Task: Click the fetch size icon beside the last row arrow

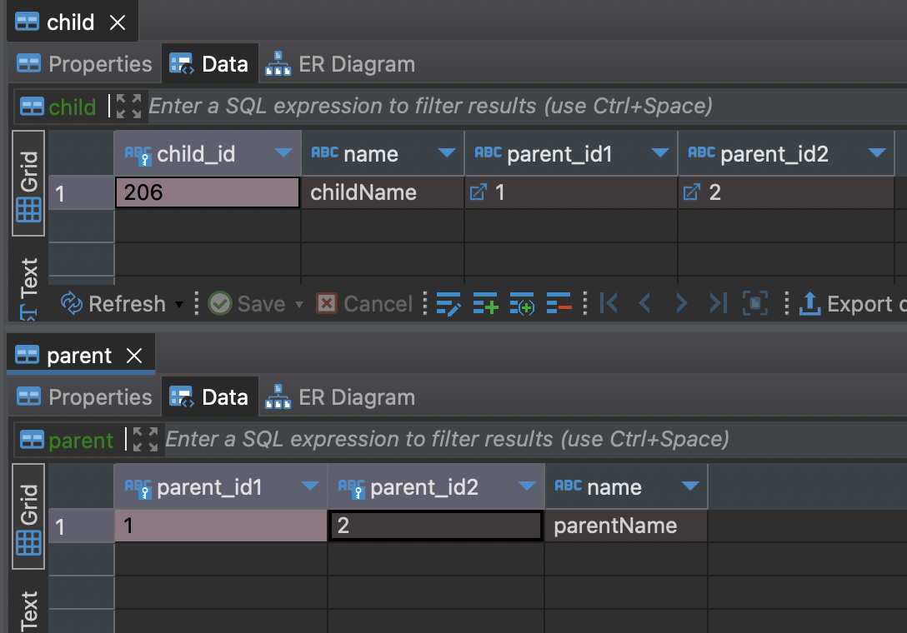Action: [755, 303]
